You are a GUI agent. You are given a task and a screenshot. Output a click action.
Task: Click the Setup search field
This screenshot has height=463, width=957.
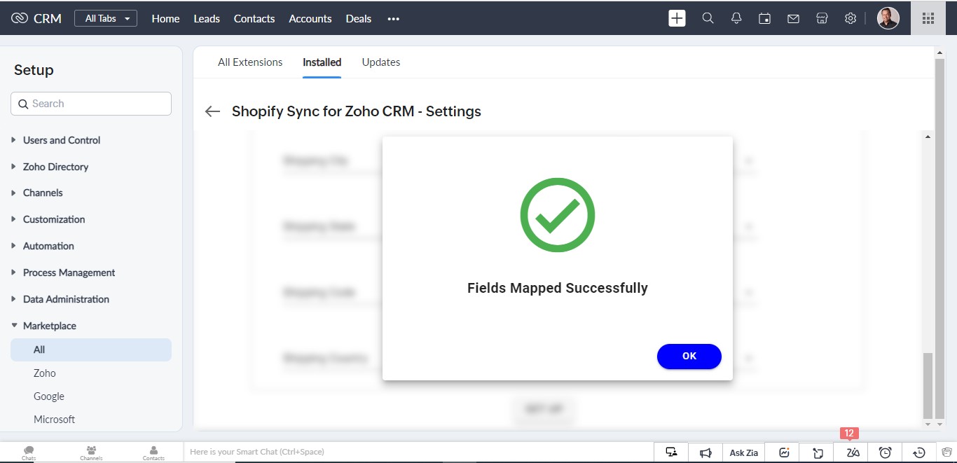(91, 104)
